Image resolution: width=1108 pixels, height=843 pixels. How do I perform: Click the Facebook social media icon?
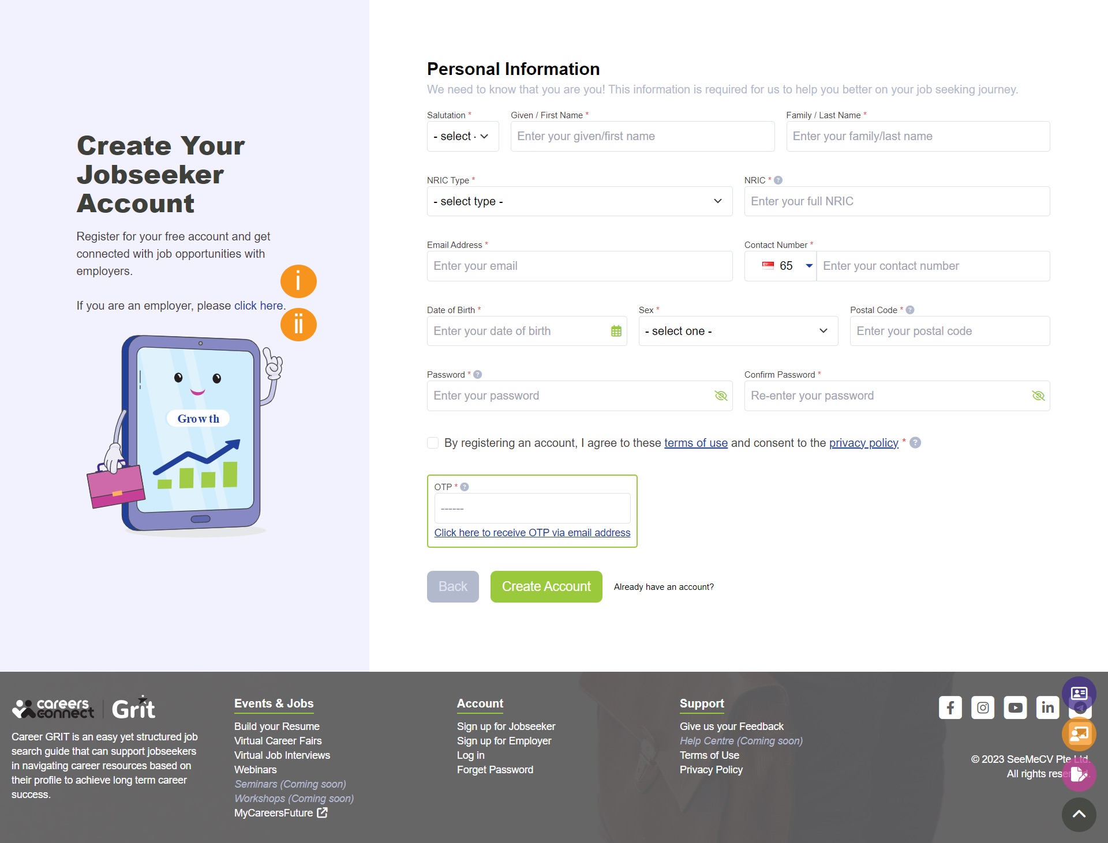949,707
